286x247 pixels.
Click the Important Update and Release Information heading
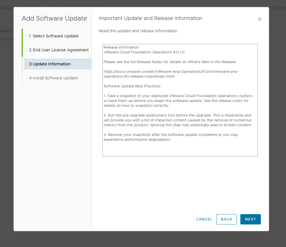pos(150,18)
